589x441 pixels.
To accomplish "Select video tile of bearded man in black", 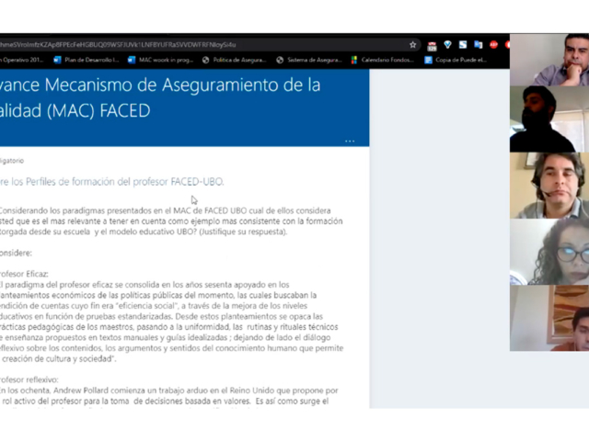I will point(549,119).
